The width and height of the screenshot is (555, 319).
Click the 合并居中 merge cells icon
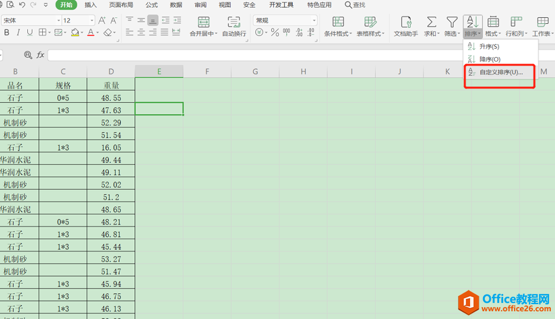pyautogui.click(x=203, y=23)
